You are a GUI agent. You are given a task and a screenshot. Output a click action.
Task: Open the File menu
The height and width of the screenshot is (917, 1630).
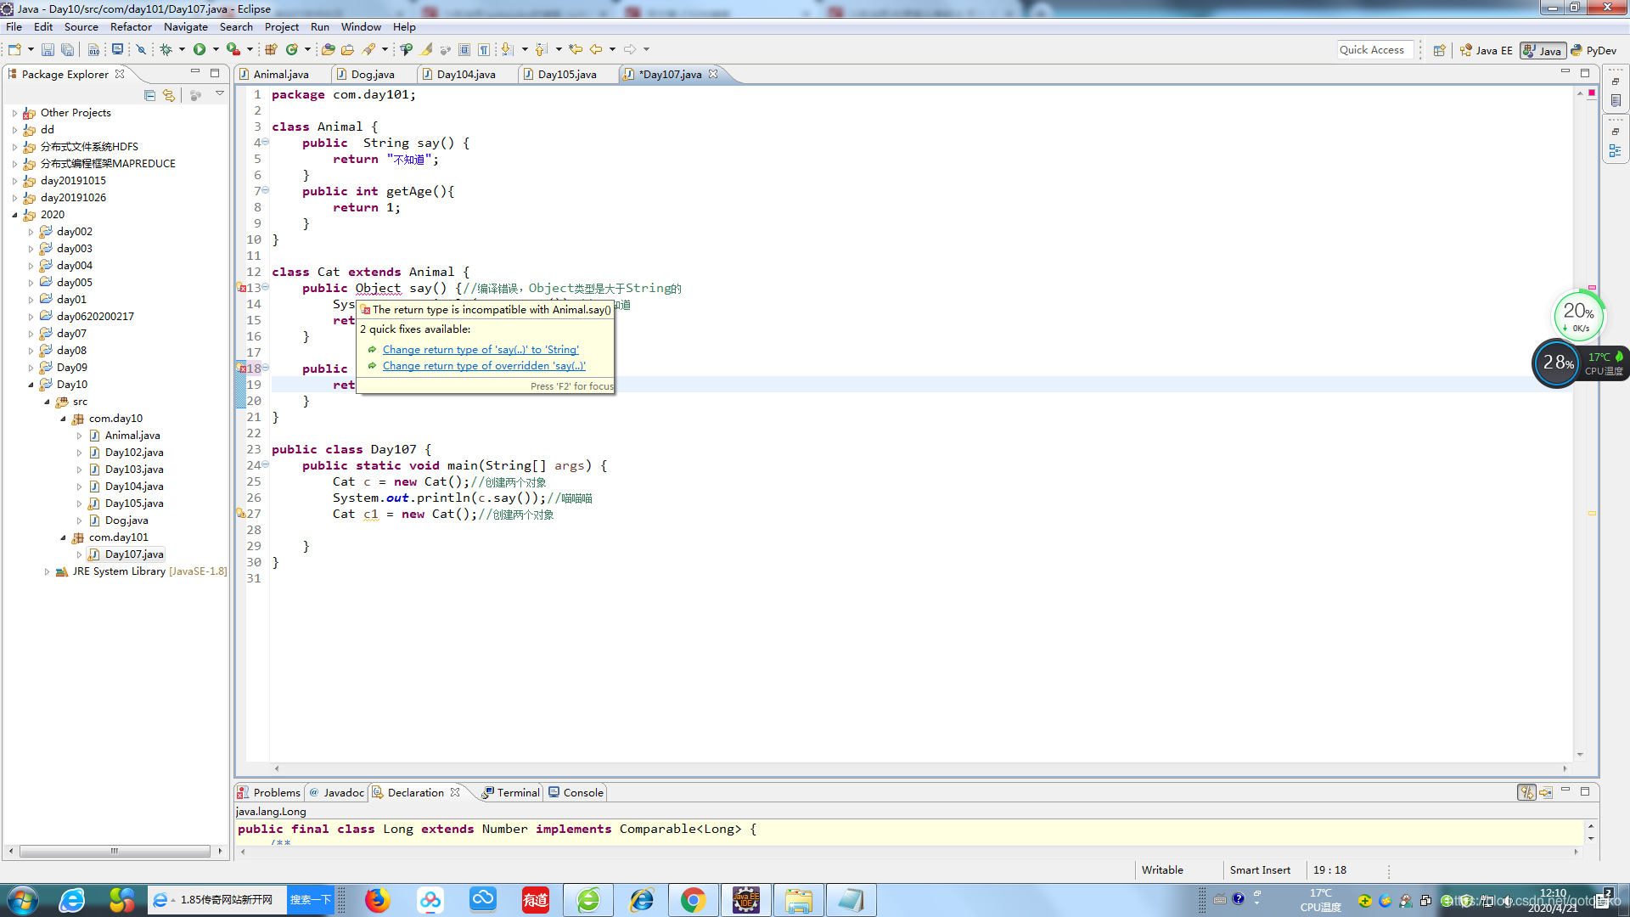click(14, 26)
